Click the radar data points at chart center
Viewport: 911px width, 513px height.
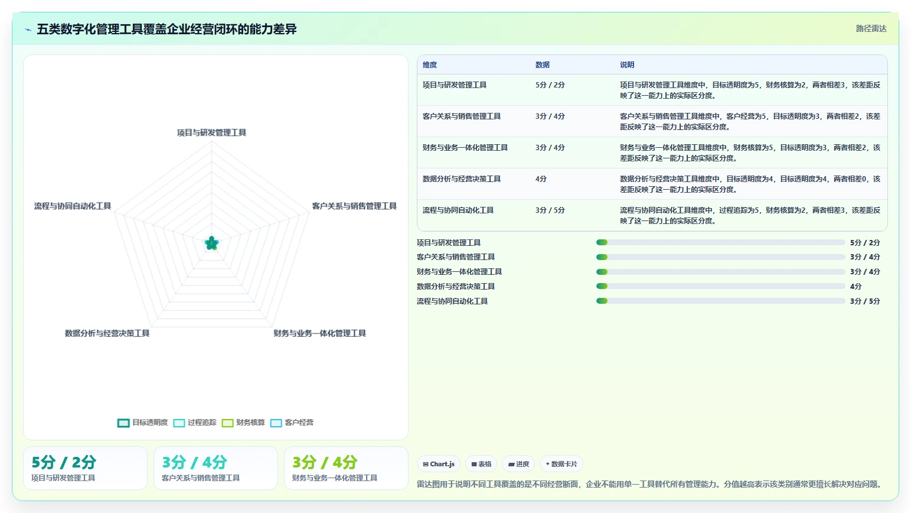click(211, 243)
